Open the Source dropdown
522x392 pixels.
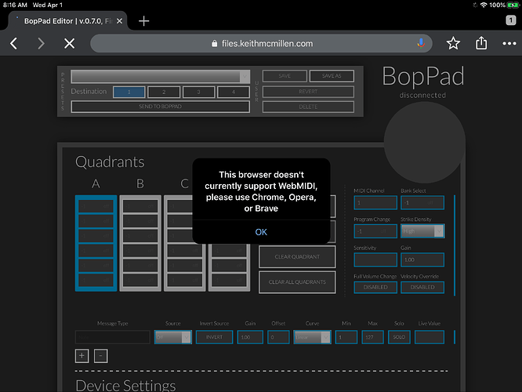(x=173, y=337)
